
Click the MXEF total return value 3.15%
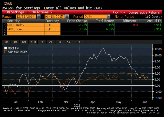coord(110,25)
